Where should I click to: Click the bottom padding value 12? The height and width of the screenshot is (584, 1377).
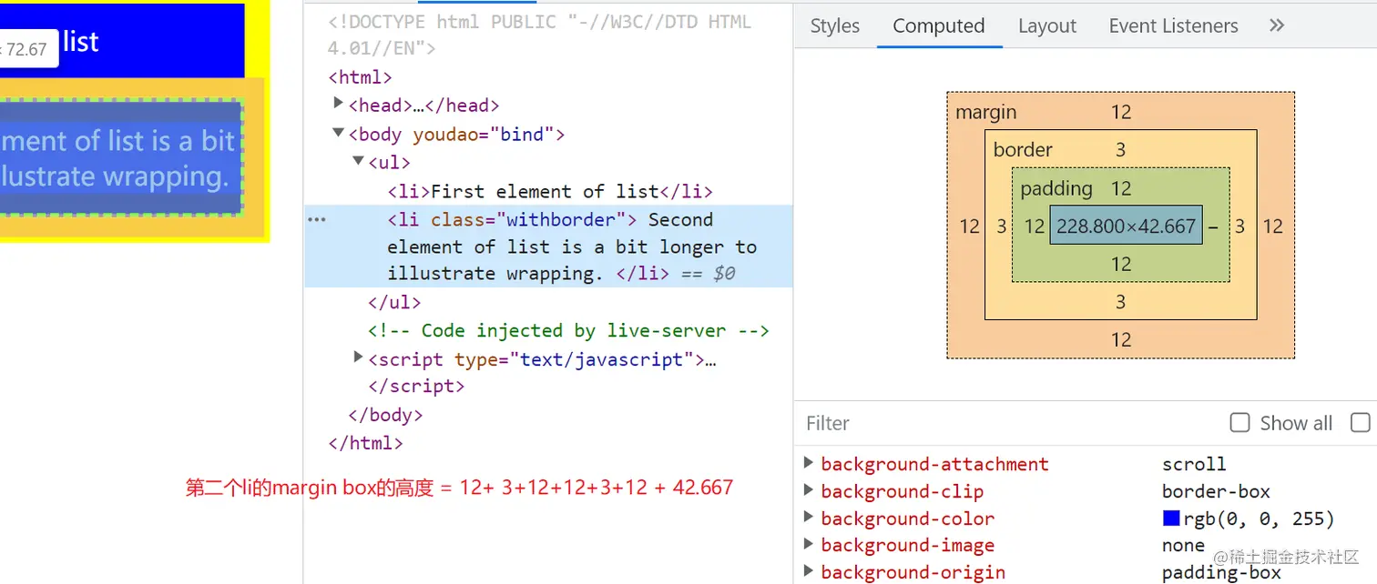click(x=1121, y=265)
